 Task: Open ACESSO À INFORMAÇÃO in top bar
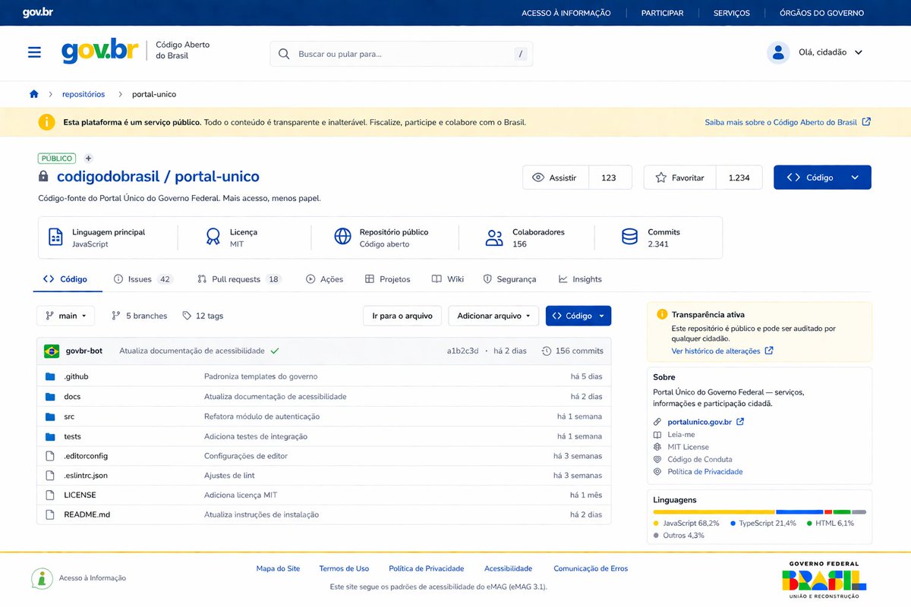point(566,13)
